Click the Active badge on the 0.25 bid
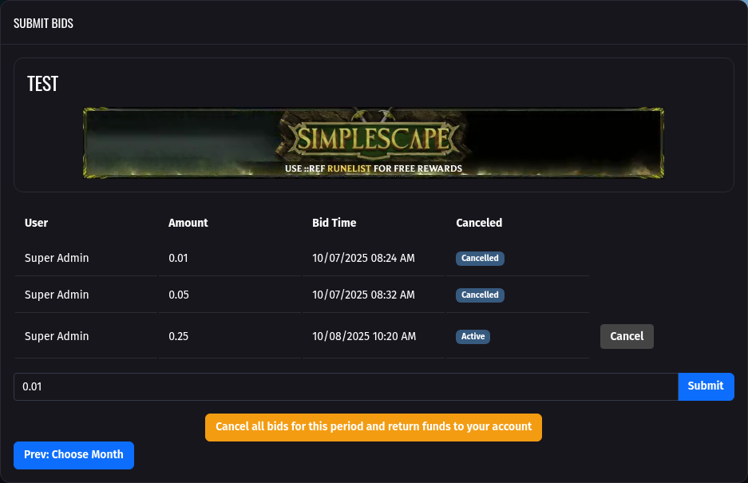Image resolution: width=748 pixels, height=483 pixels. (473, 336)
